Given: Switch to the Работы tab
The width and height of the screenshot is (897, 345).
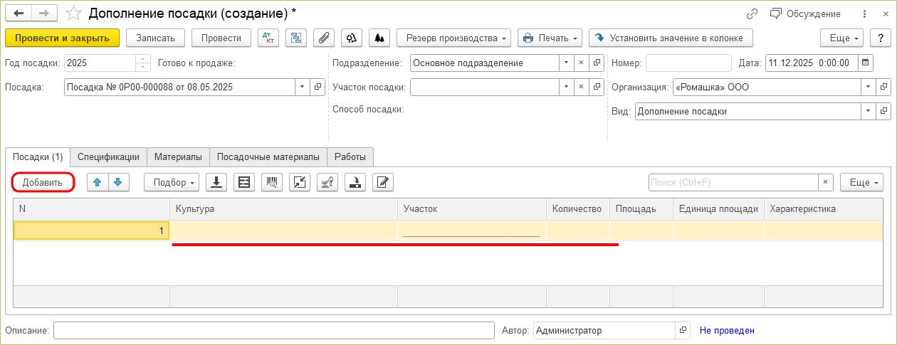Looking at the screenshot, I should pyautogui.click(x=350, y=156).
